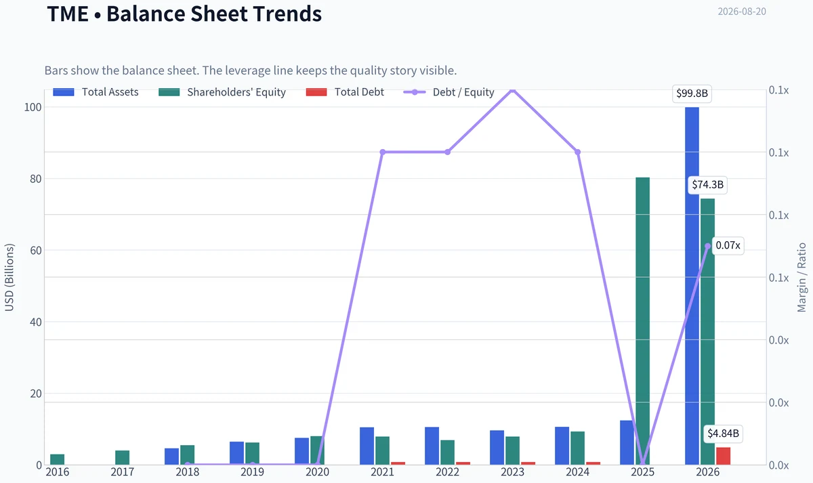Click the 40 tick on the left axis
The image size is (813, 483).
(x=37, y=322)
